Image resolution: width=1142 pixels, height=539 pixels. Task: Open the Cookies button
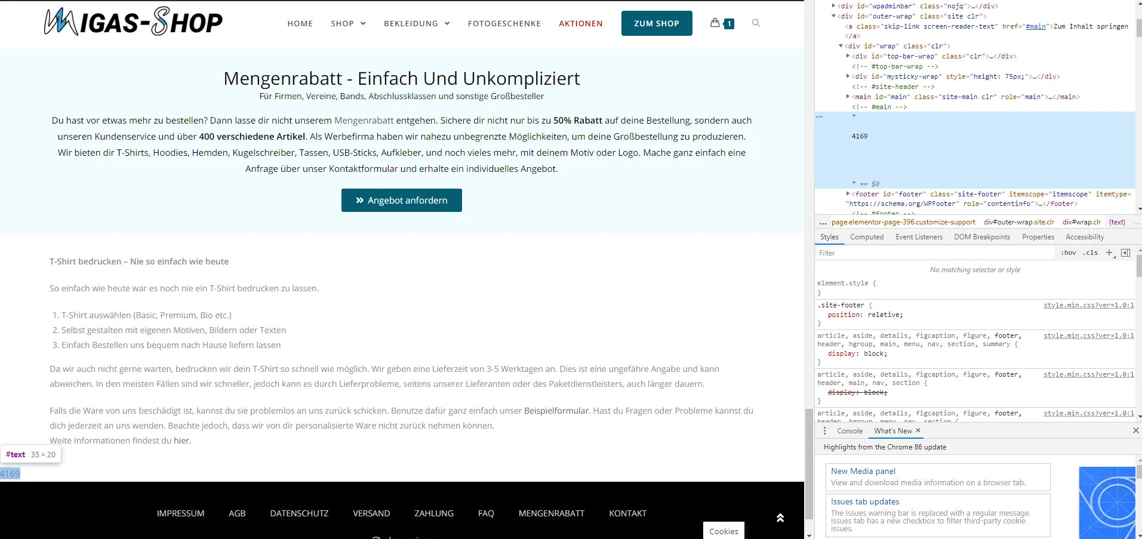[724, 531]
